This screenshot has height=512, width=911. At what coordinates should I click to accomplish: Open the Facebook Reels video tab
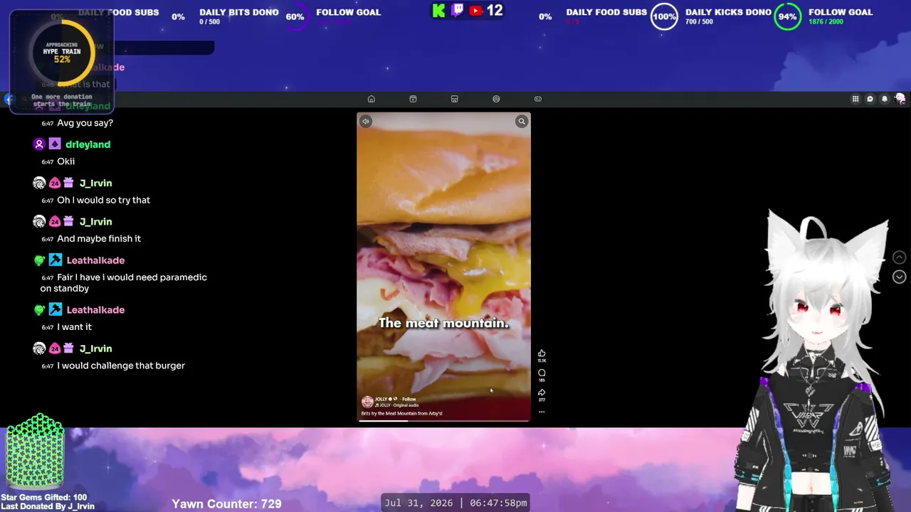[x=413, y=99]
